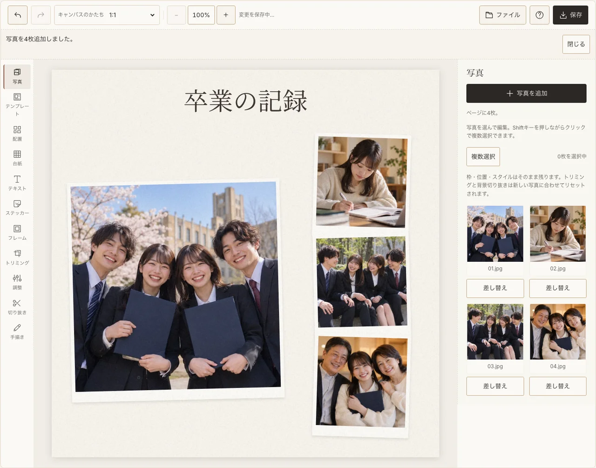Toggle 複数選択 multi-select mode
Image resolution: width=596 pixels, height=468 pixels.
click(483, 156)
